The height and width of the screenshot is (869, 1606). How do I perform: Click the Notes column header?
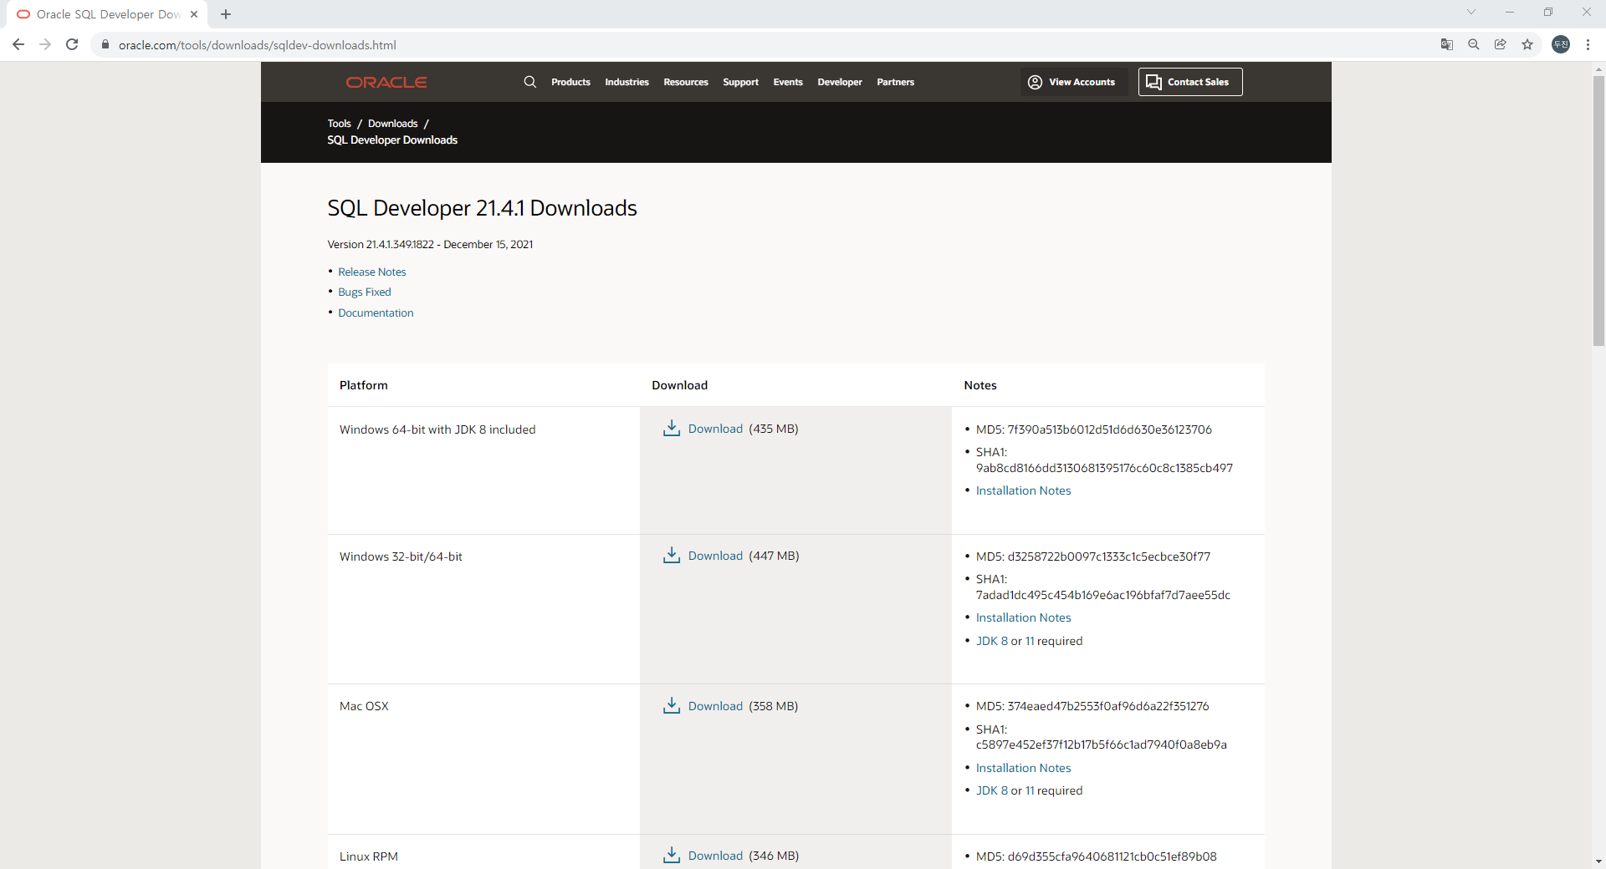[980, 385]
